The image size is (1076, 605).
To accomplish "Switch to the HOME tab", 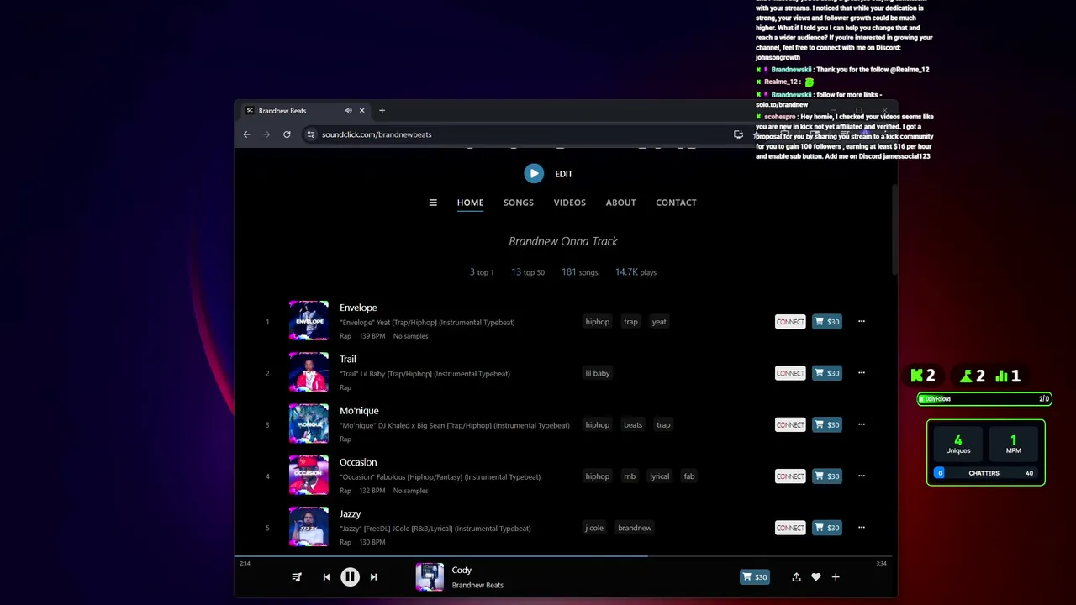I will click(x=470, y=203).
